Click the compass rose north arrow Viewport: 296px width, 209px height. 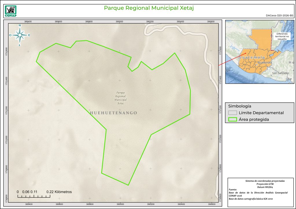pyautogui.click(x=20, y=35)
